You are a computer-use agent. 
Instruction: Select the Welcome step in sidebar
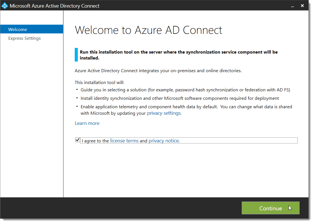(32, 29)
